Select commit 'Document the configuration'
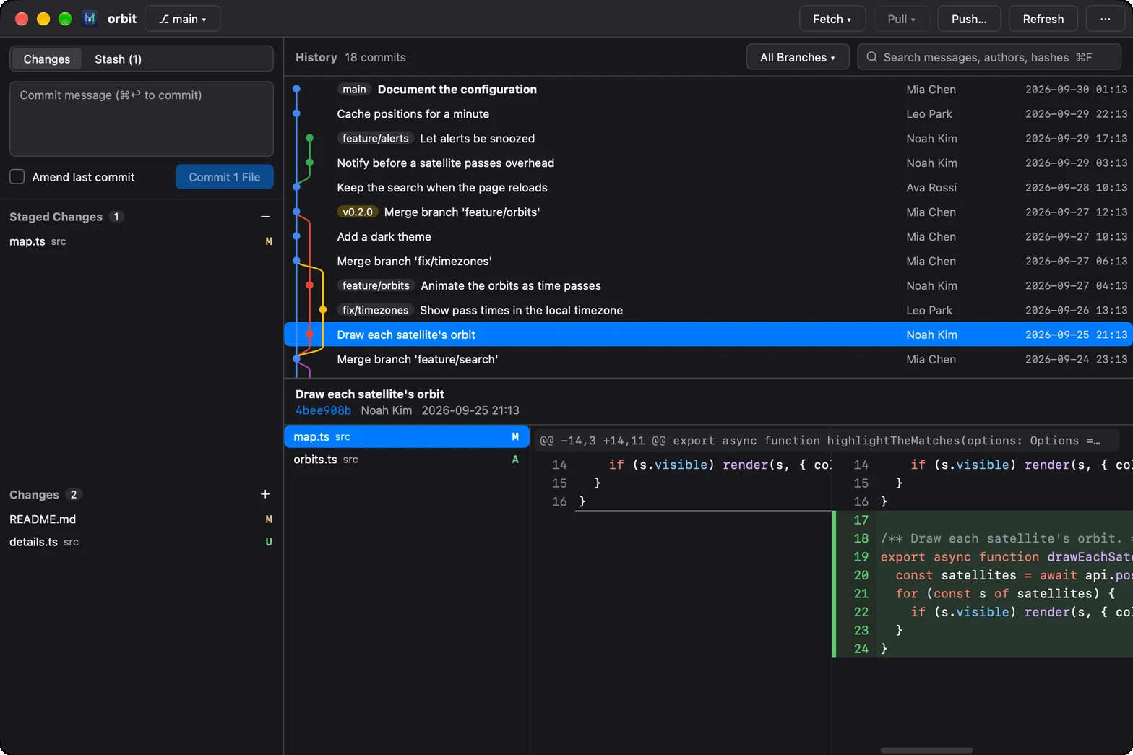Viewport: 1133px width, 755px height. [x=708, y=89]
